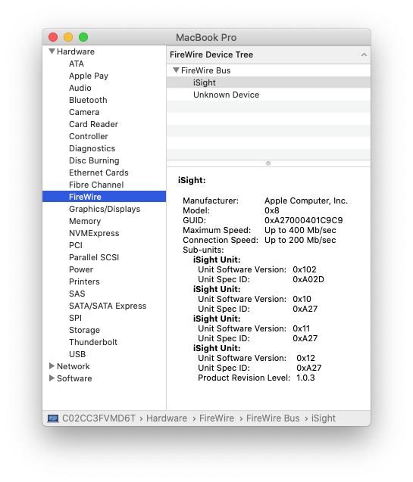
Task: Select Memory in the sidebar
Action: 85,221
